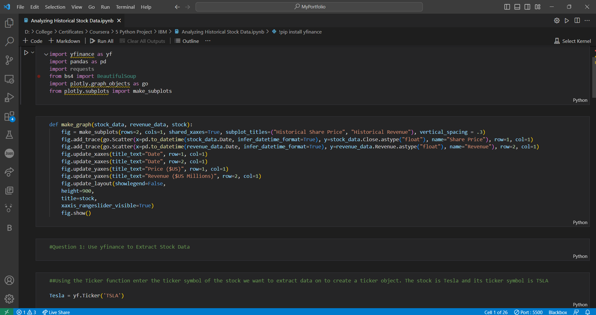Toggle the primary side bar layout button
The width and height of the screenshot is (596, 315).
[x=507, y=7]
